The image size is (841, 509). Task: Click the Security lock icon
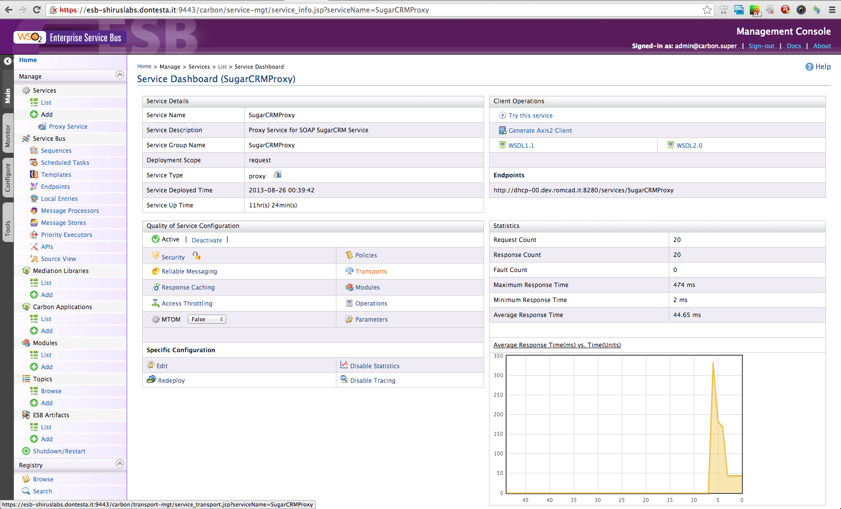pos(197,256)
